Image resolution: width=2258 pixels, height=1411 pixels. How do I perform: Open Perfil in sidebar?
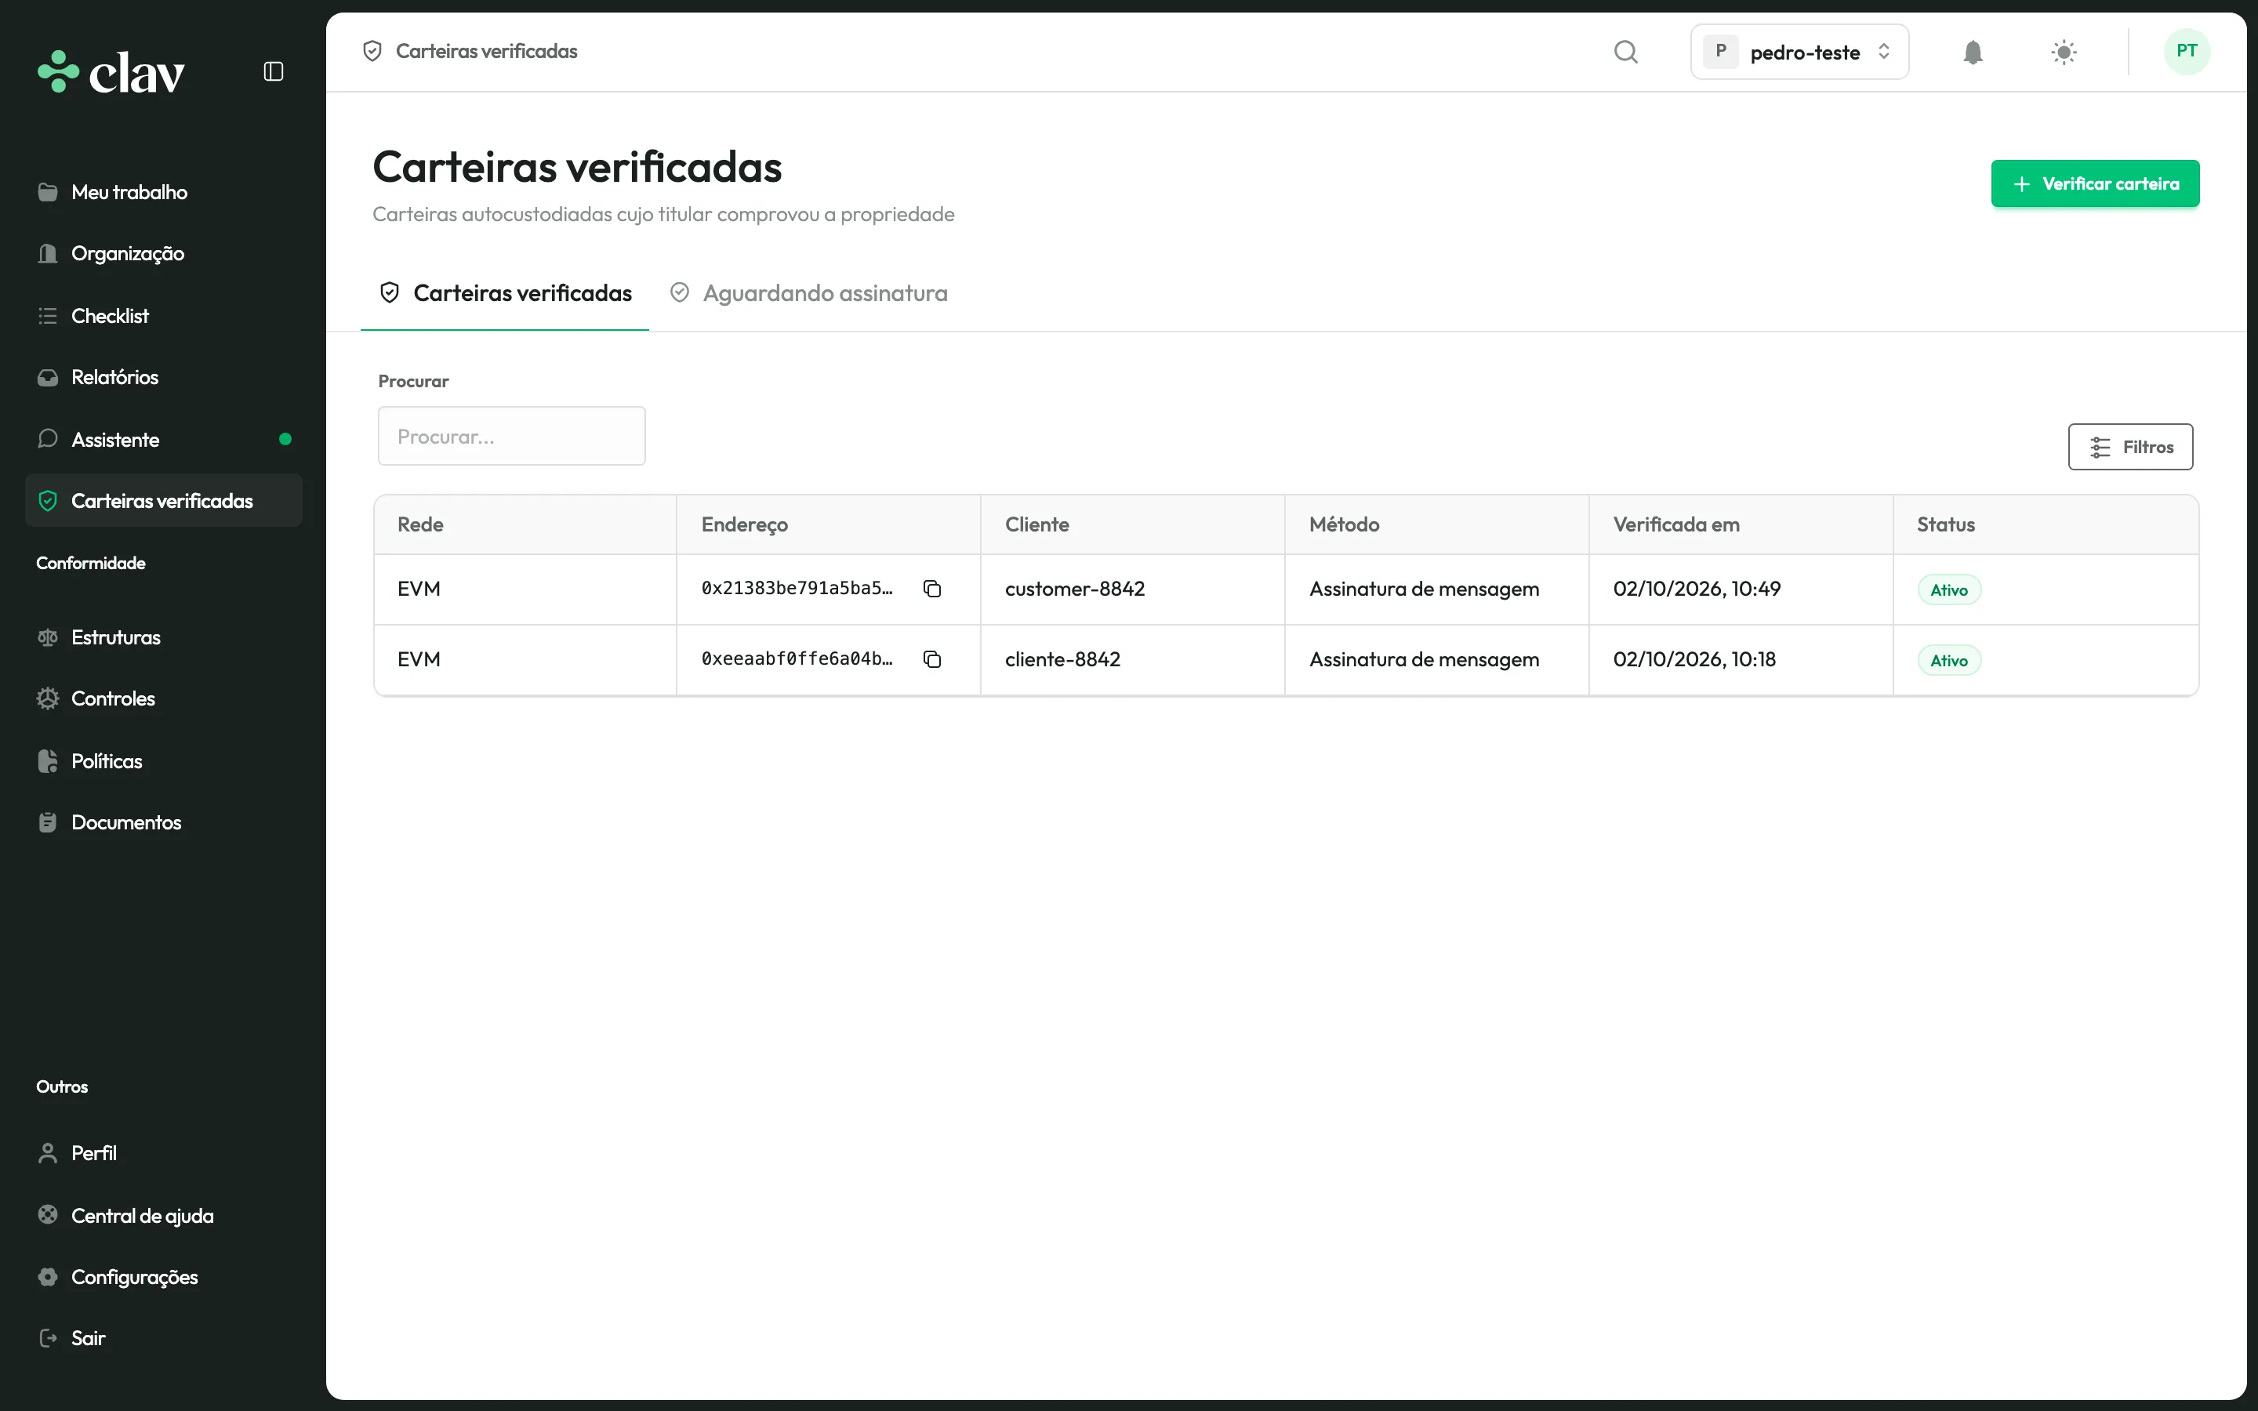[x=164, y=1153]
